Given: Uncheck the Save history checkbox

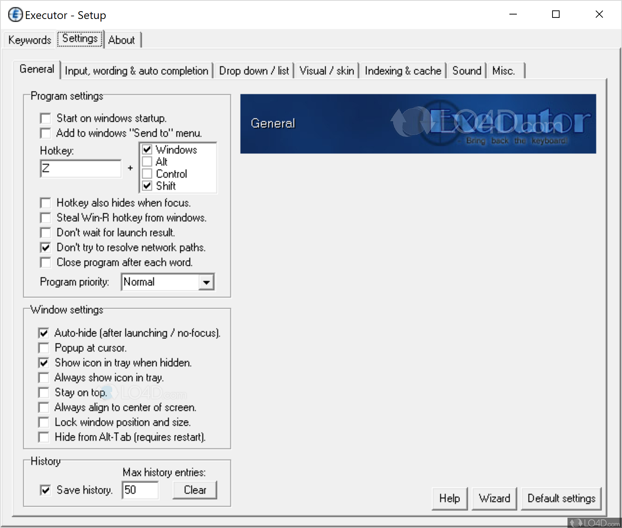Looking at the screenshot, I should click(x=45, y=490).
